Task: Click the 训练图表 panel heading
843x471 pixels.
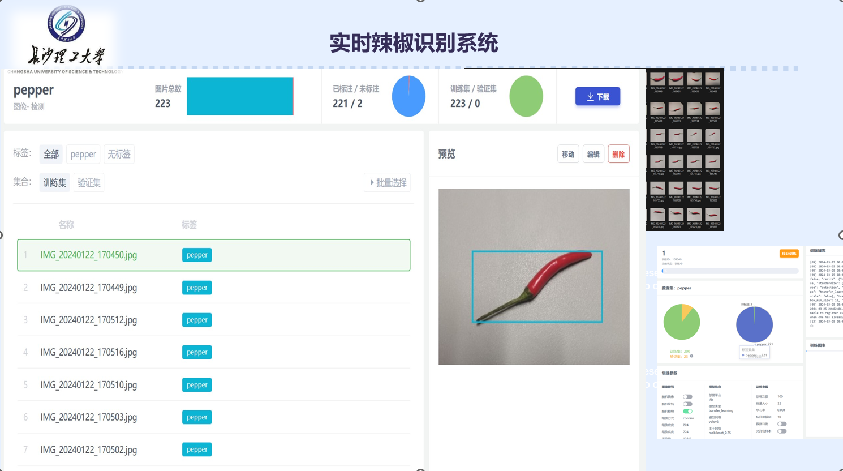Action: coord(818,345)
